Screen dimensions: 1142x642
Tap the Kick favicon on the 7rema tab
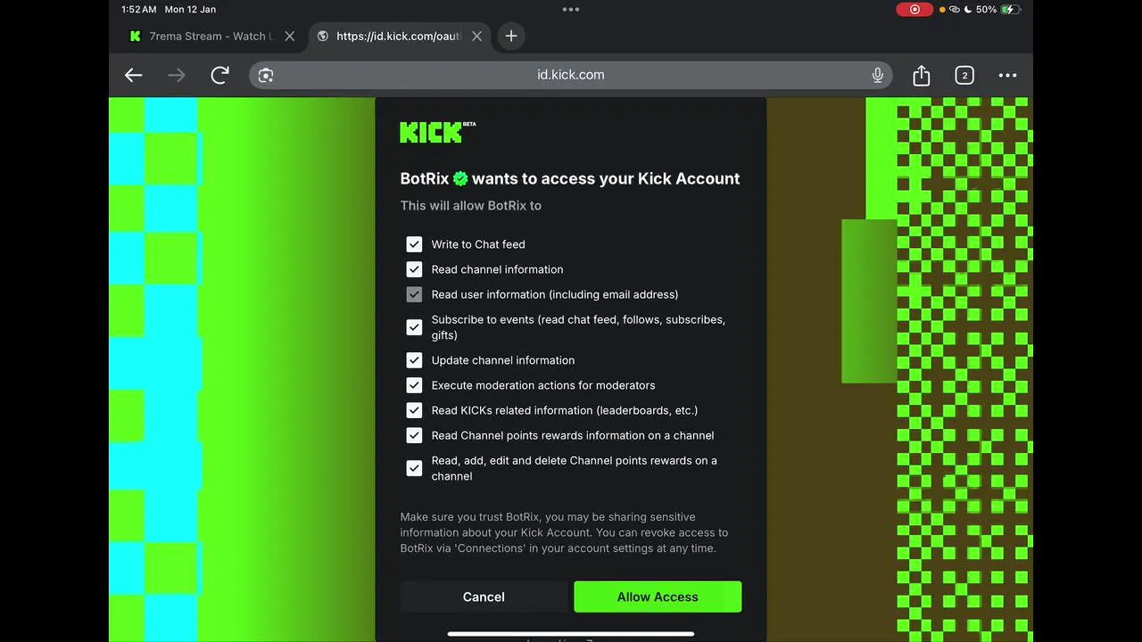coord(136,37)
